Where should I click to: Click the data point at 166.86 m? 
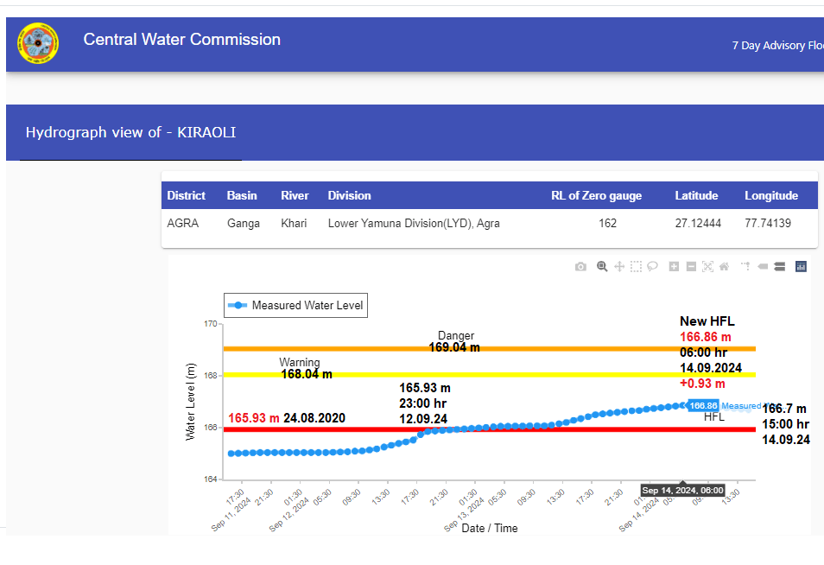(x=683, y=405)
